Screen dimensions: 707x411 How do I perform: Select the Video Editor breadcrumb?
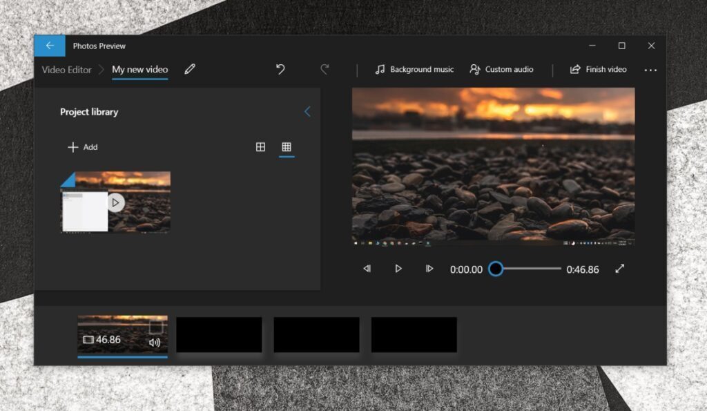pos(66,69)
